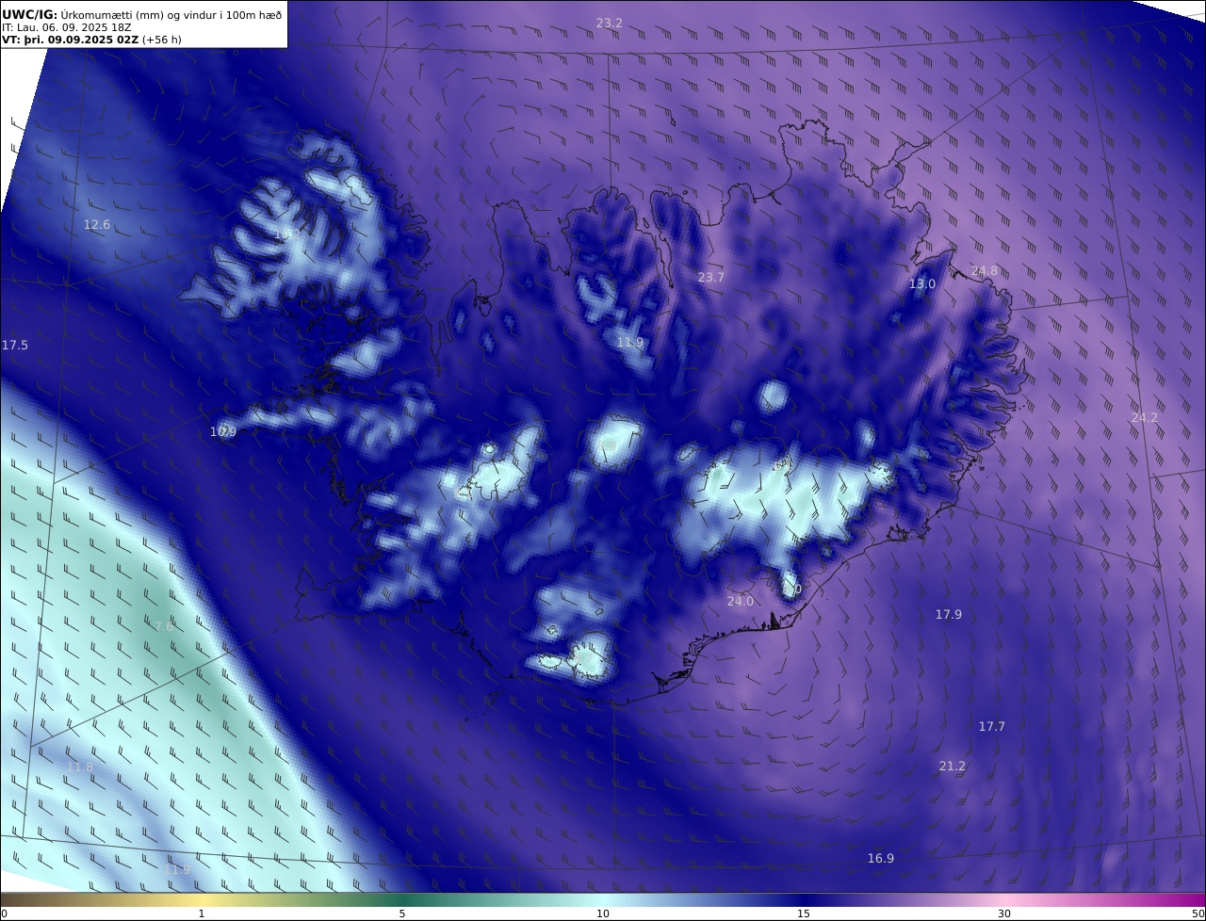Click the 17.5 value label

pos(15,346)
